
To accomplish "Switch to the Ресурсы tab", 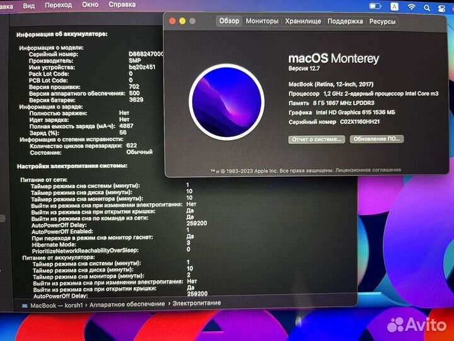I will pos(382,21).
